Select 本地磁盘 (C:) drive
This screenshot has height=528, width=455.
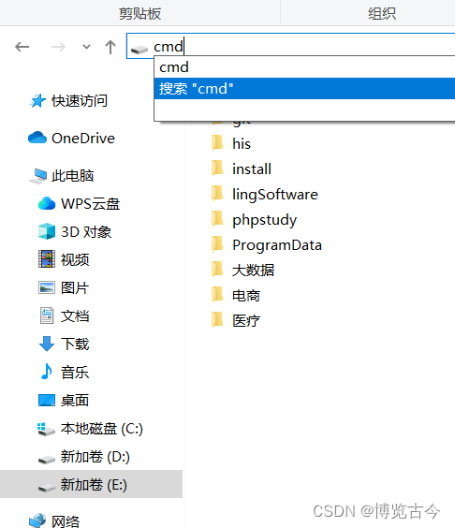pos(102,429)
